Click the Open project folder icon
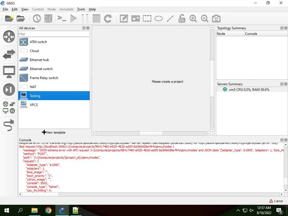Image resolution: width=288 pixels, height=216 pixels. click(21, 18)
